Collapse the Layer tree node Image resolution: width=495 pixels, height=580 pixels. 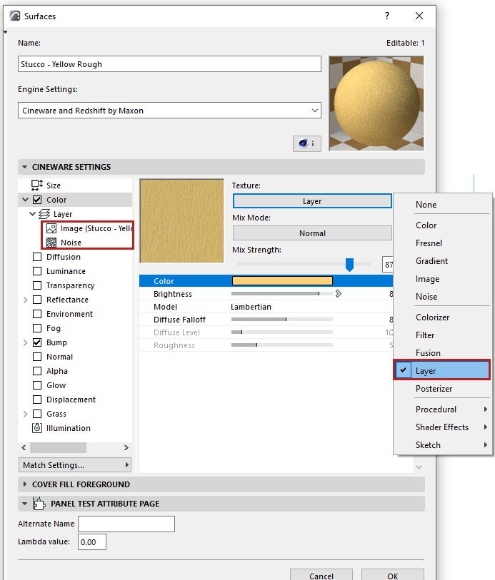[x=33, y=214]
